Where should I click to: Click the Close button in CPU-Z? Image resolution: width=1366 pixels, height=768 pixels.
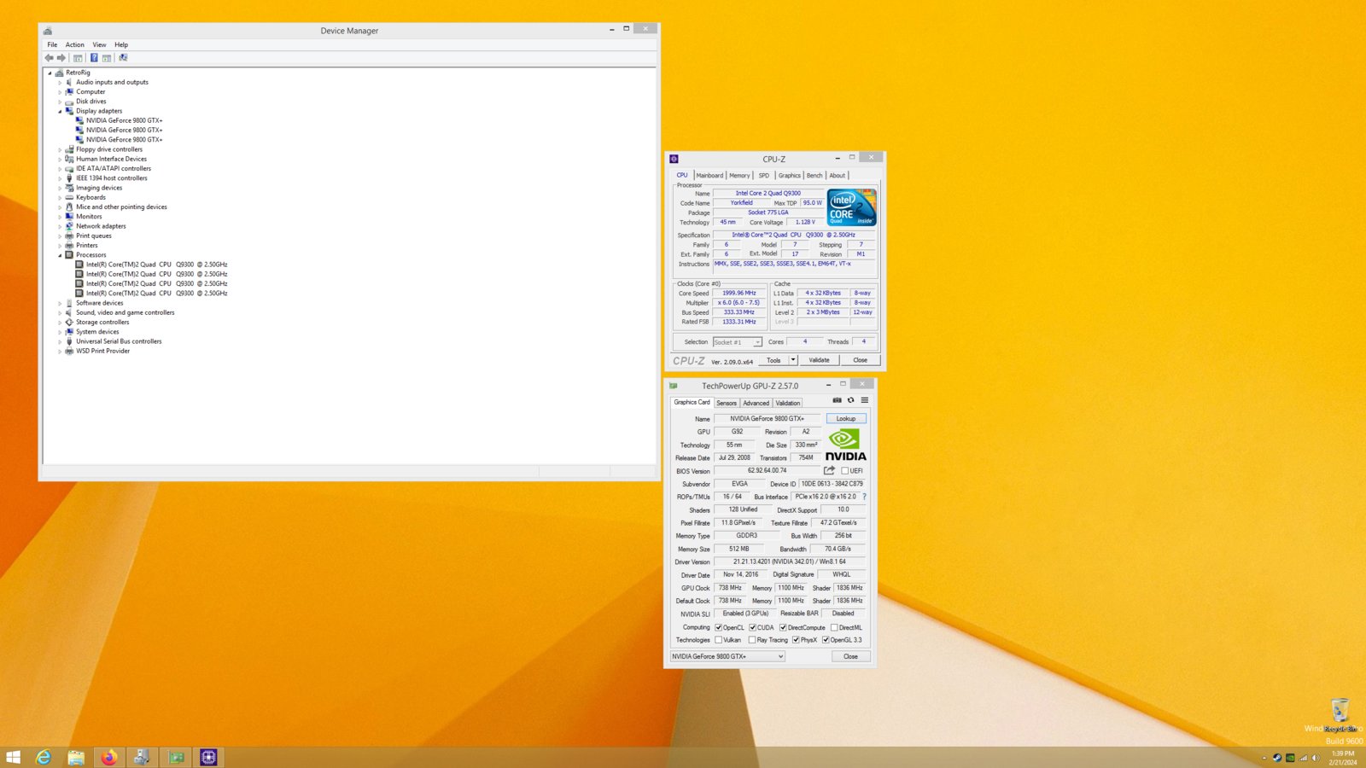860,360
